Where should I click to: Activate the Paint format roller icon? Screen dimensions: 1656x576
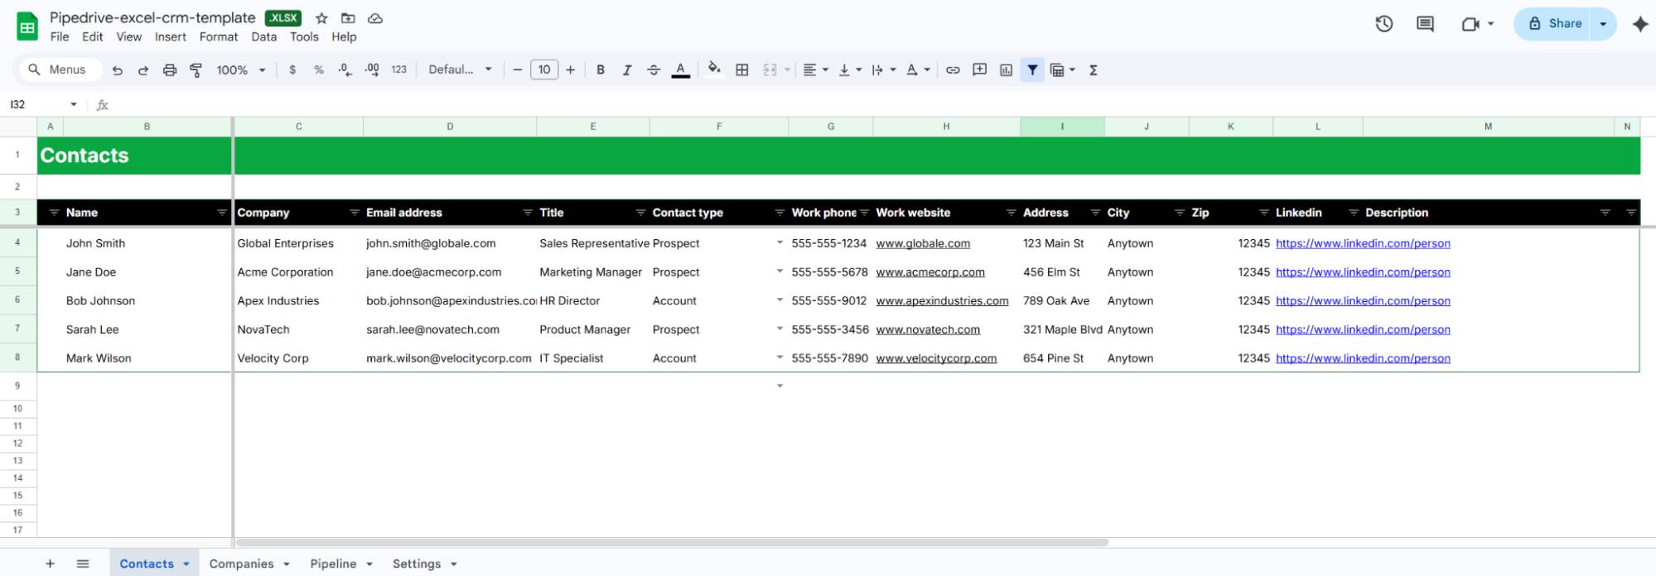tap(196, 70)
